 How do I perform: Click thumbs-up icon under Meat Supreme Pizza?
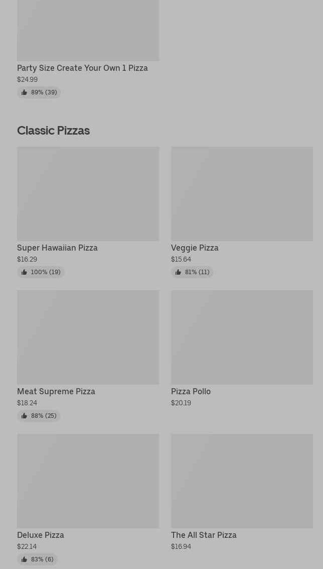tap(24, 416)
